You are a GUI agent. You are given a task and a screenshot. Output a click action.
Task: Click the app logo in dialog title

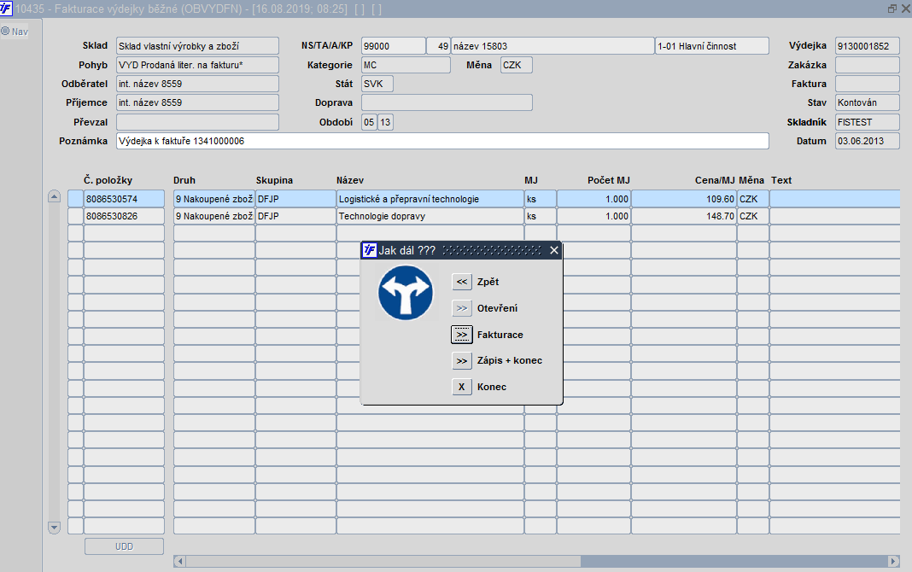coord(370,250)
